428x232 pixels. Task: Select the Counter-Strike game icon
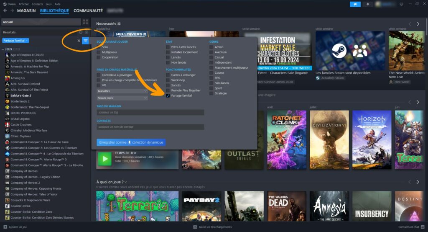click(x=8, y=206)
